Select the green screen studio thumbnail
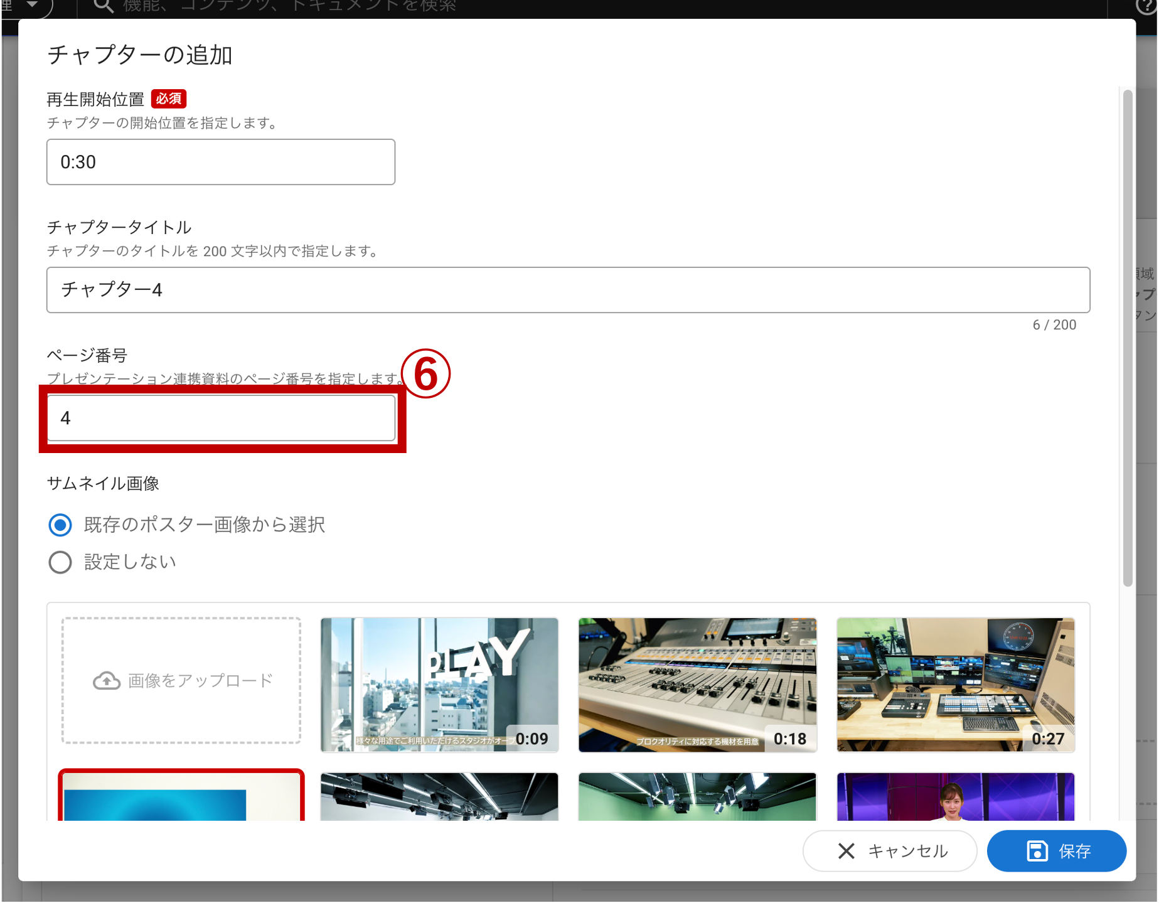 [697, 797]
